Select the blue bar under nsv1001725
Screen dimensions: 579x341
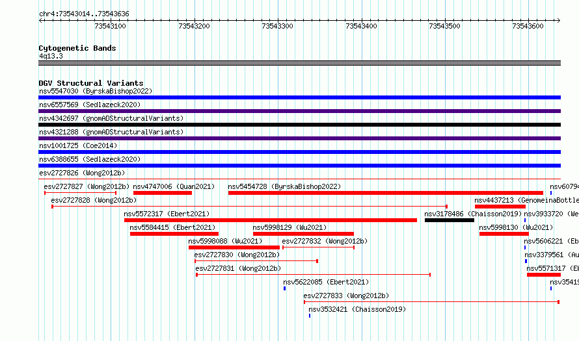tap(299, 152)
